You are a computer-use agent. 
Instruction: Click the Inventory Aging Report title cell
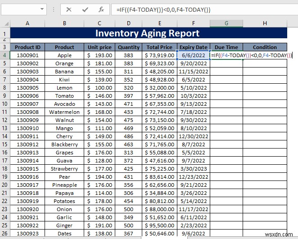tap(149, 33)
